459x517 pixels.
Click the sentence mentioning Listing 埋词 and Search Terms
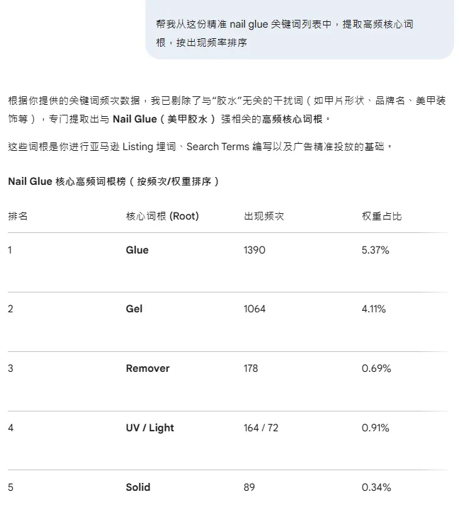tap(200, 147)
